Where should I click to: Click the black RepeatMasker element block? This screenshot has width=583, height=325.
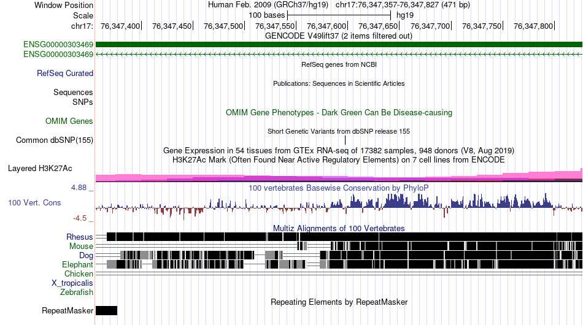click(x=106, y=310)
